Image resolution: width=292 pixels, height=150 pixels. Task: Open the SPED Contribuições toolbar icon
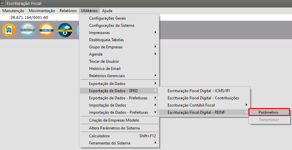(x=27, y=30)
